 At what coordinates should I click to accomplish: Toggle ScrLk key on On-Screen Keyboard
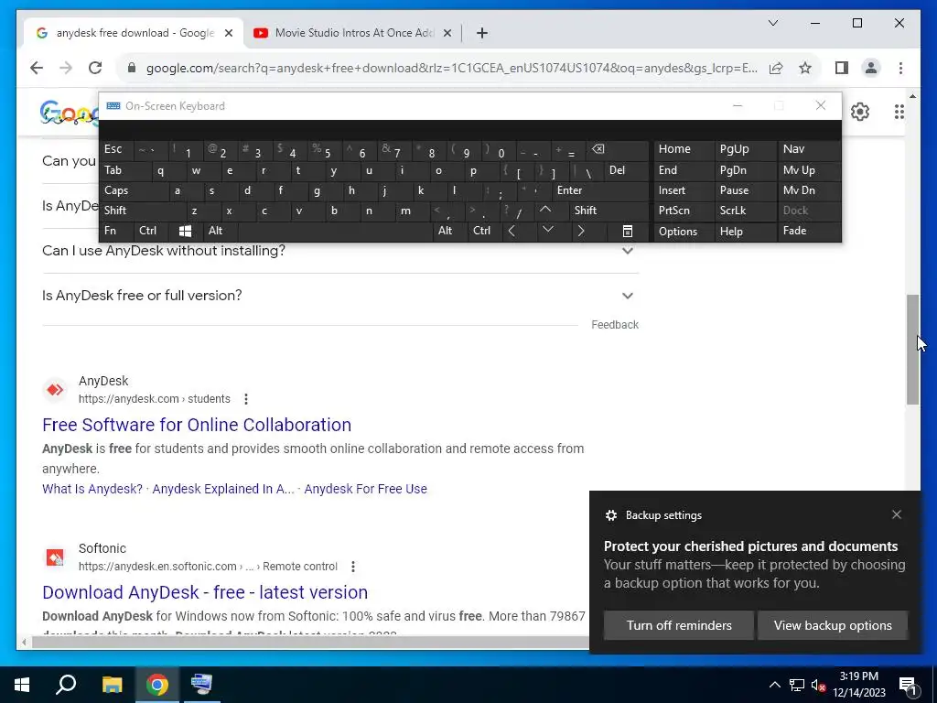745,211
